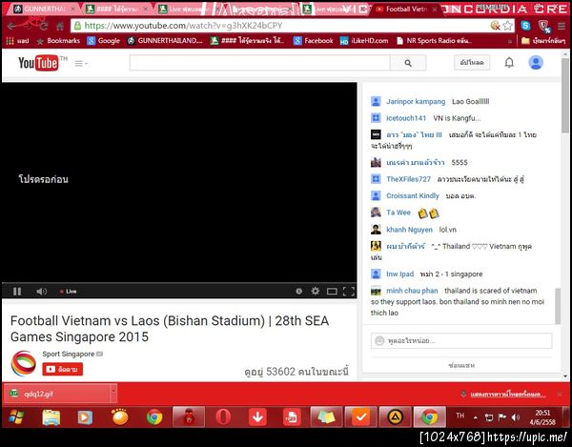
Task: Open GUNNERTHAILAND bookmark
Action: pos(165,41)
